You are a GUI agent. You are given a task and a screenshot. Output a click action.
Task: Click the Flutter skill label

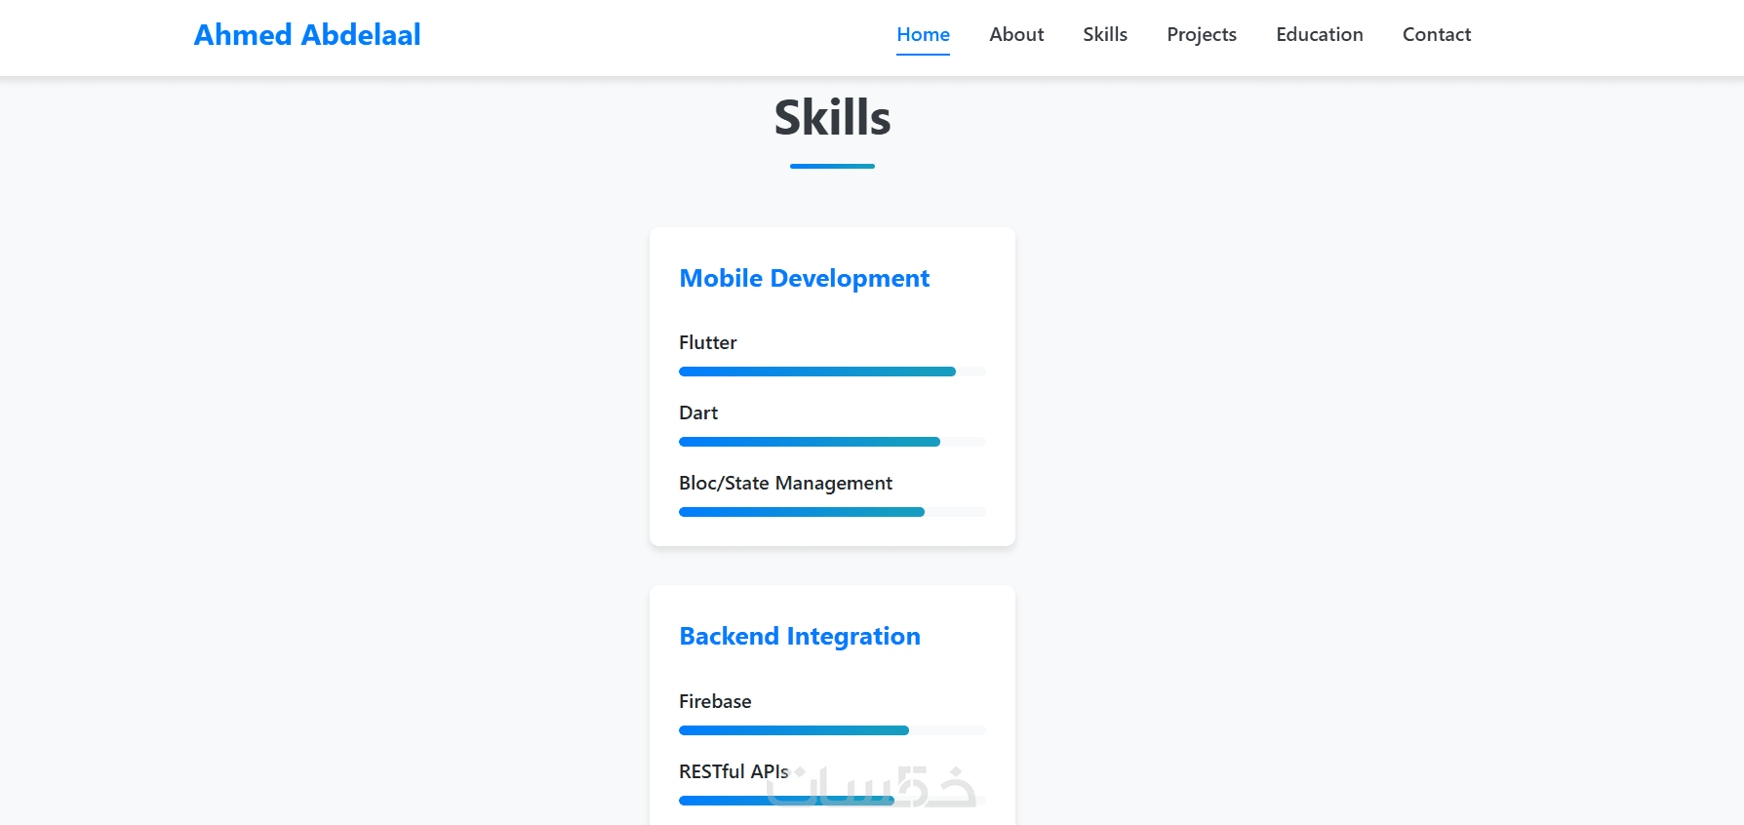(707, 343)
